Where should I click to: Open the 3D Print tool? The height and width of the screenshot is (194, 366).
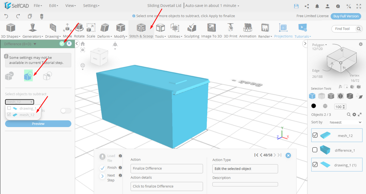(231, 31)
